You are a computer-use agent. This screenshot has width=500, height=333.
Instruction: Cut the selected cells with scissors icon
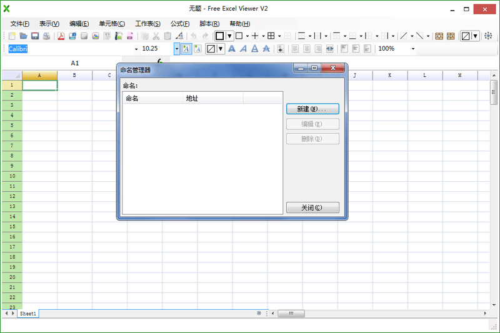(156, 36)
